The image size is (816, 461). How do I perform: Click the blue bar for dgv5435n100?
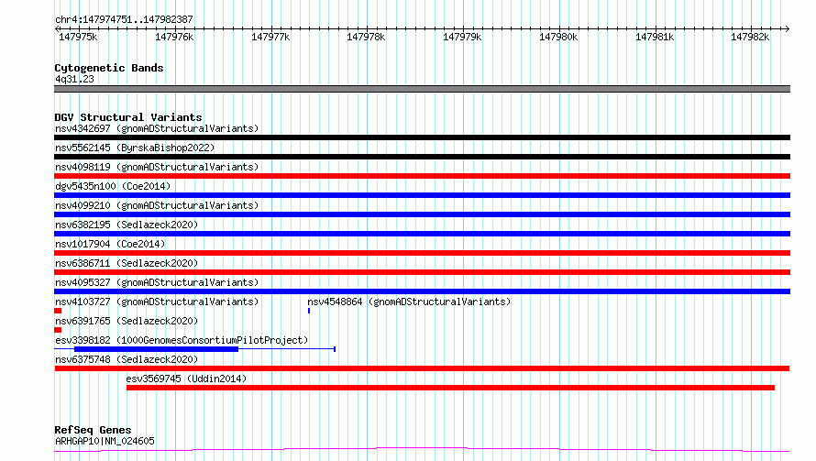point(422,195)
